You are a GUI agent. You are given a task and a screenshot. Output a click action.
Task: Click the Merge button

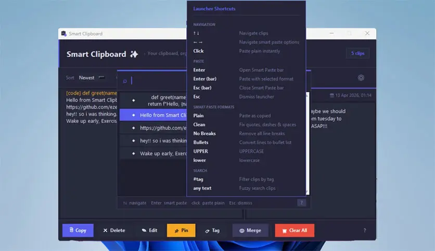tap(250, 230)
